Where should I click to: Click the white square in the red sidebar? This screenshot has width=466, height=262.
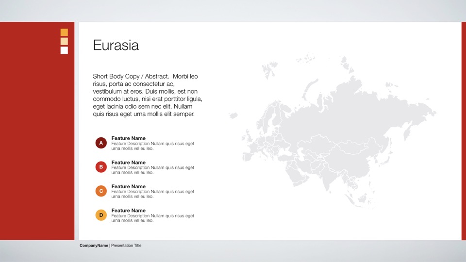point(64,50)
